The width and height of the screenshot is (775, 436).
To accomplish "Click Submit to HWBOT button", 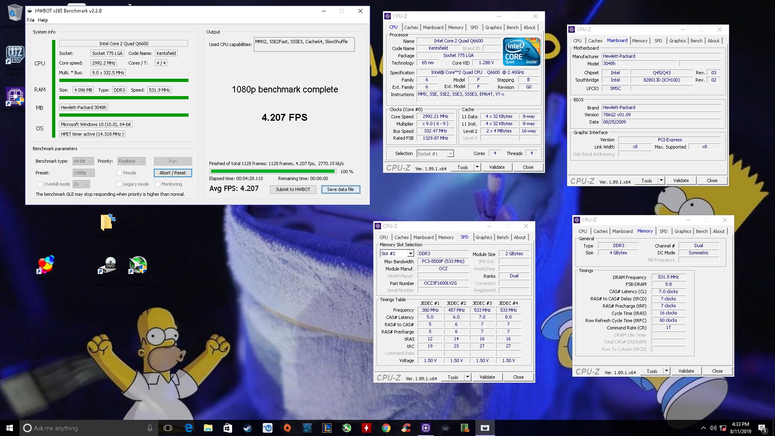I will (293, 189).
